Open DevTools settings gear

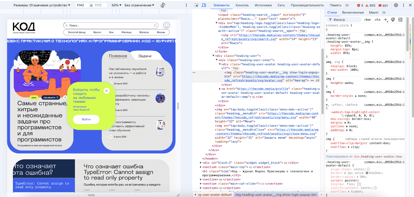pyautogui.click(x=396, y=5)
